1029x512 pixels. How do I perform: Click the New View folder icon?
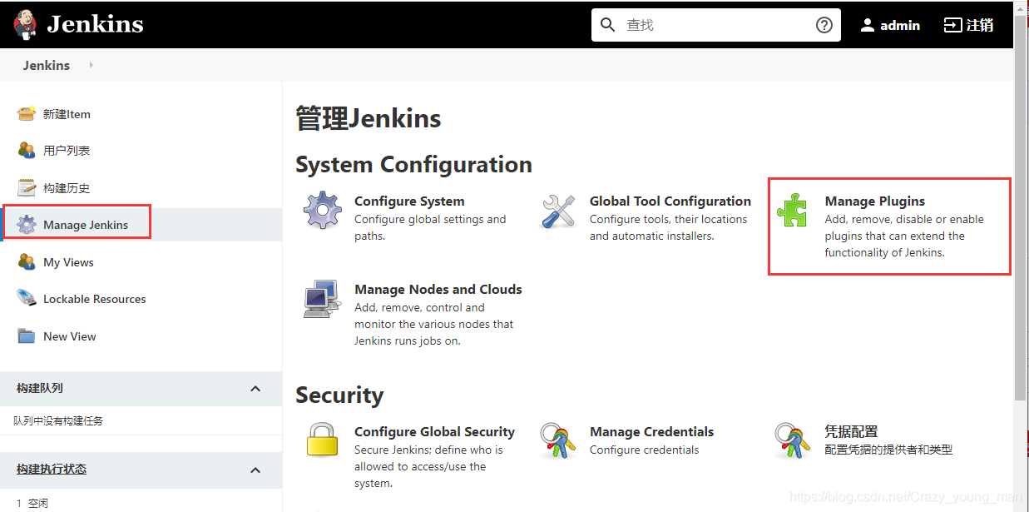27,336
